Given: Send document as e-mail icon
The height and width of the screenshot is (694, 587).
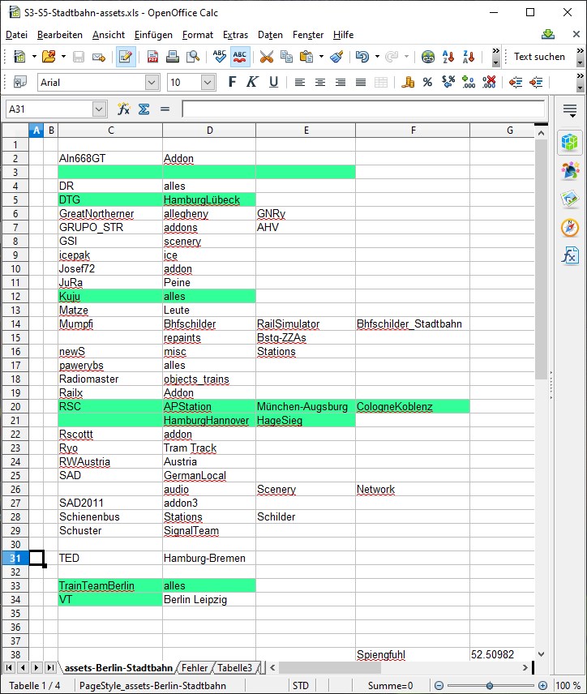Looking at the screenshot, I should point(99,57).
